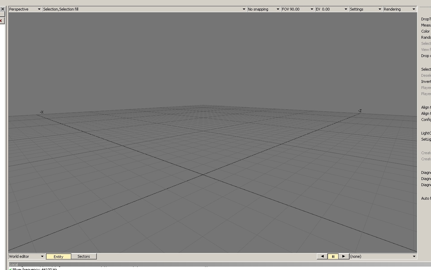This screenshot has height=270, width=431.
Task: Open the Settings dropdown menu
Action: (x=365, y=9)
